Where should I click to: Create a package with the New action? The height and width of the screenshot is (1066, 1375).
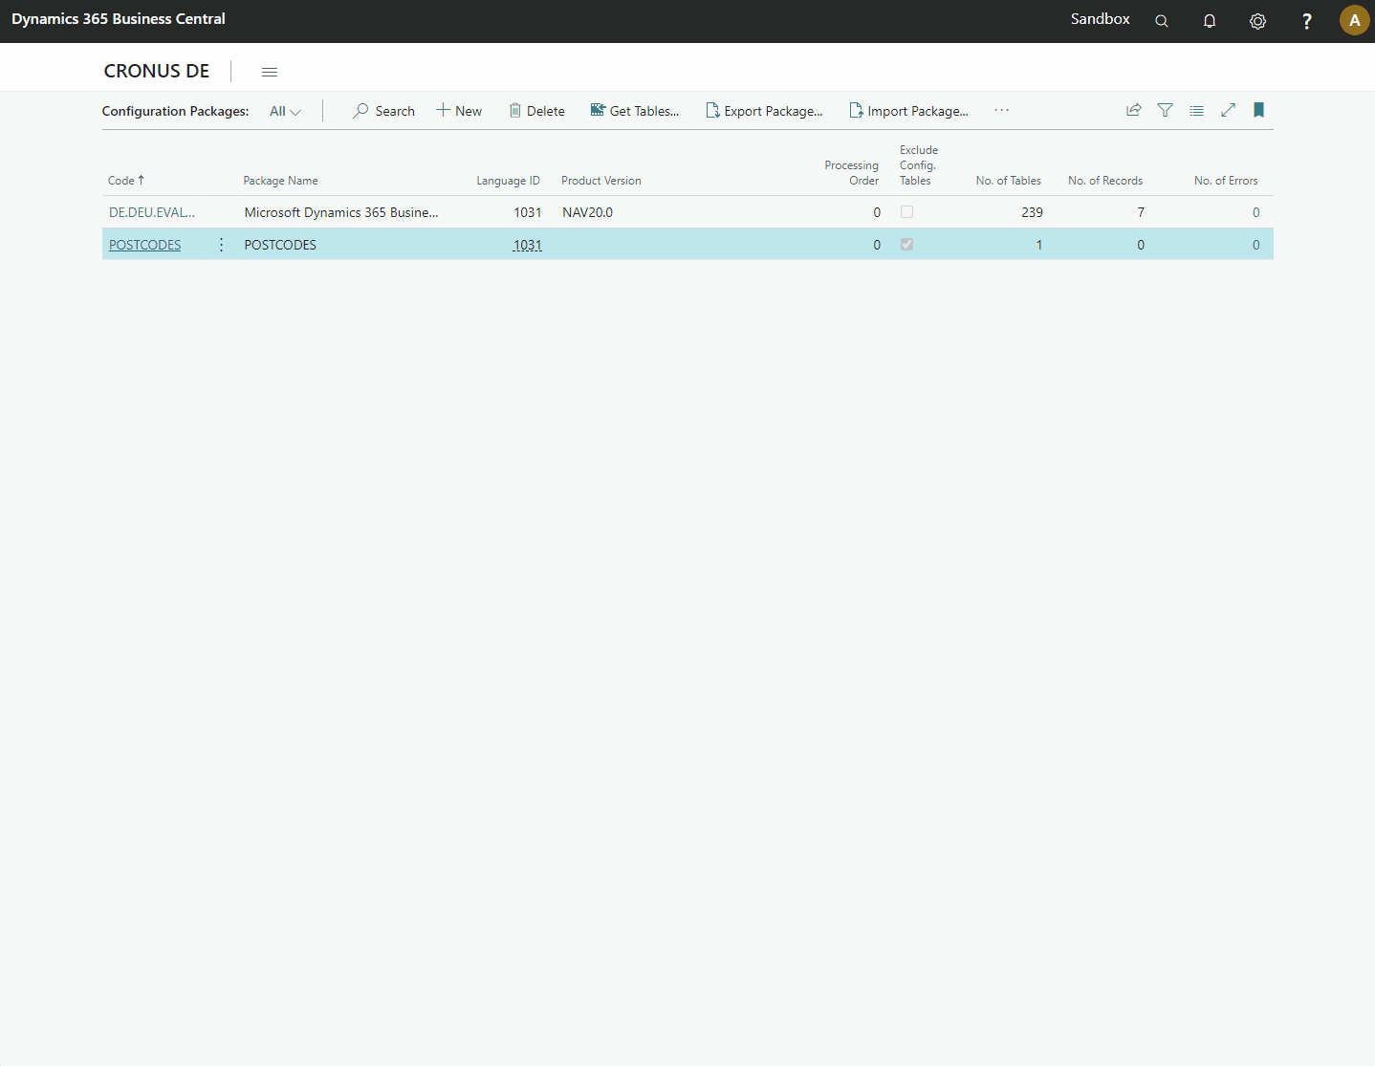459,110
